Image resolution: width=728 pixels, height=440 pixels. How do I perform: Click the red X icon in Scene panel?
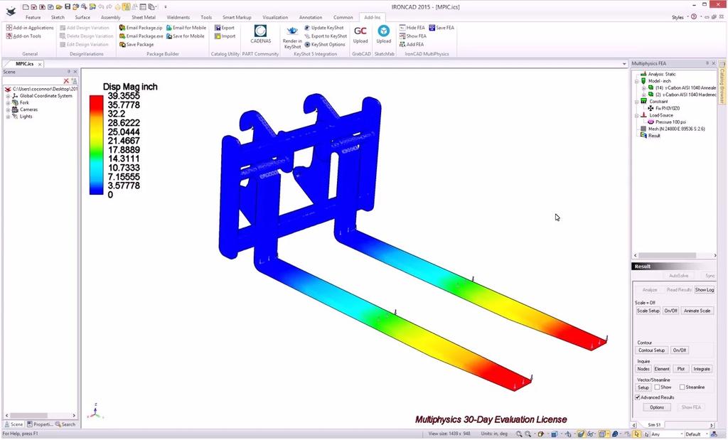(66, 81)
